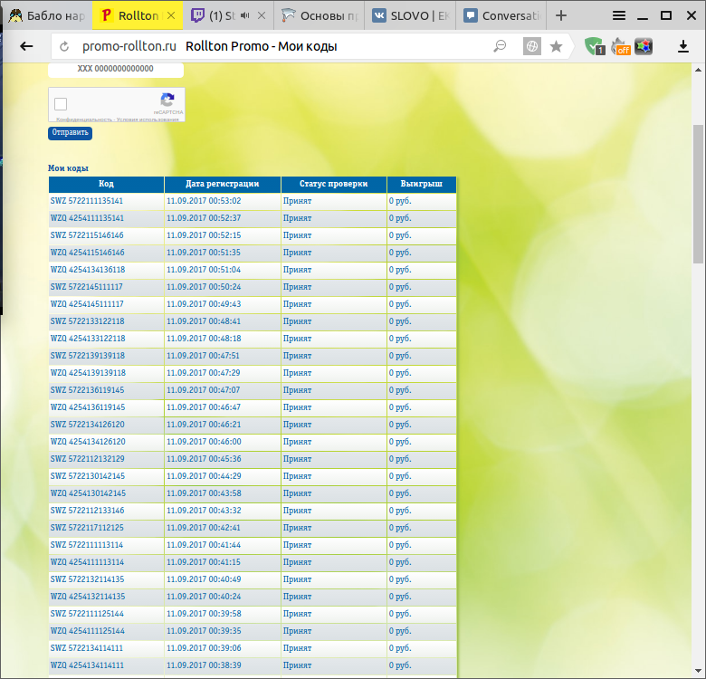Close the Twitch (1) St tab
Viewport: 706px width, 679px height.
262,15
